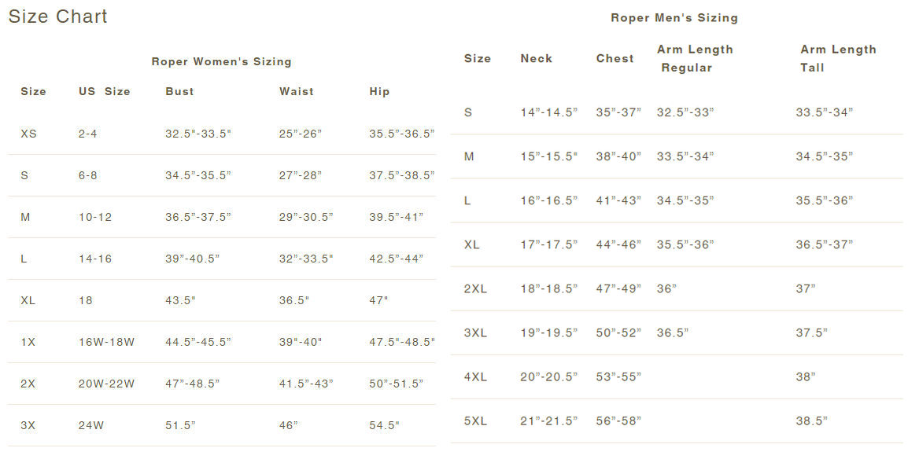This screenshot has height=459, width=919.
Task: Click the 2XL men's size label
Action: tap(475, 288)
